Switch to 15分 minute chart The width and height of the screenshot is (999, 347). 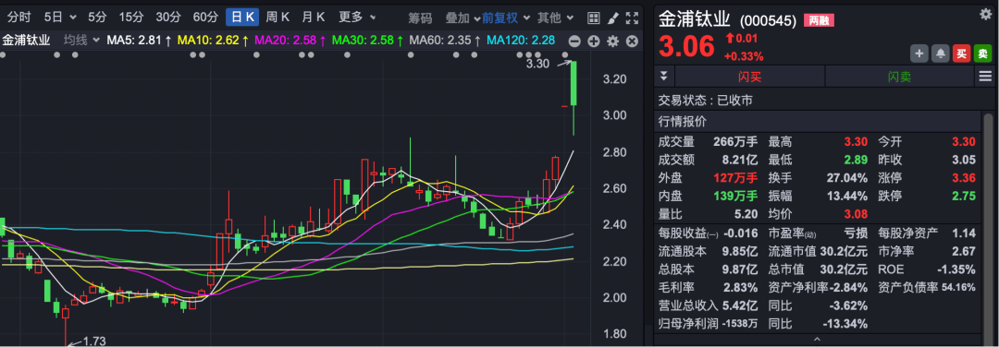tap(131, 18)
